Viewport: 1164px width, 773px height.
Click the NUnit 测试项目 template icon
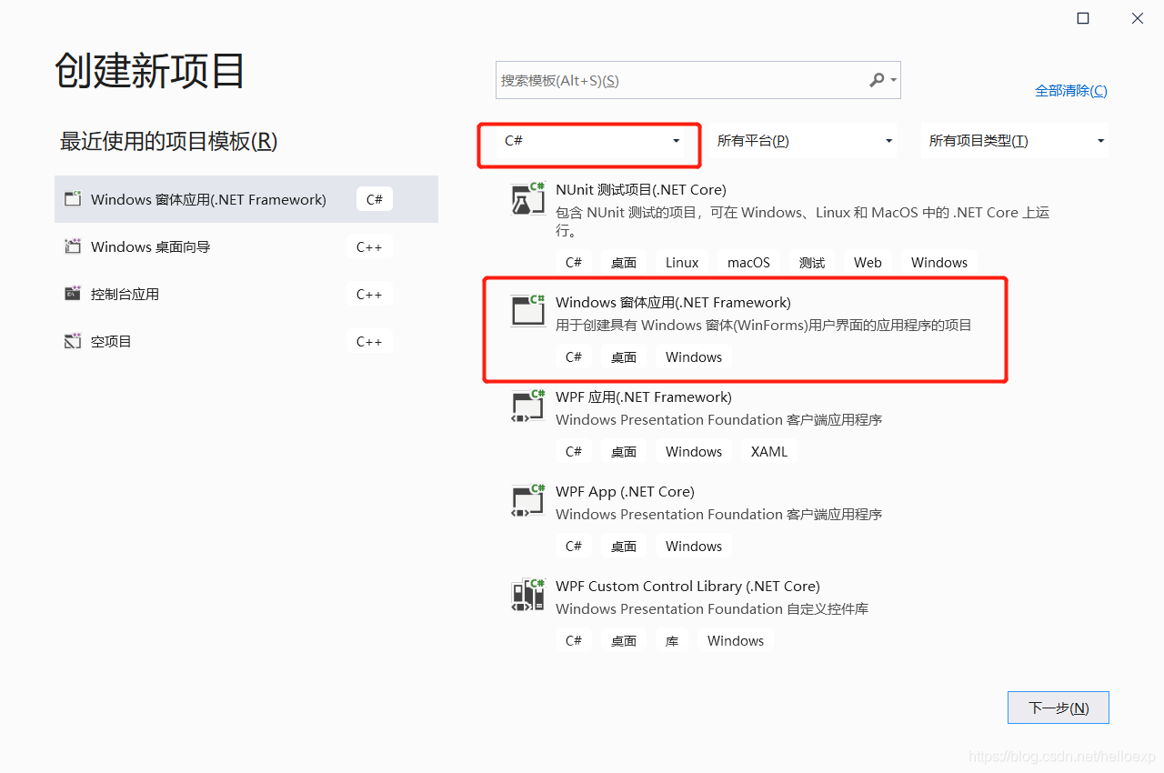[x=527, y=199]
